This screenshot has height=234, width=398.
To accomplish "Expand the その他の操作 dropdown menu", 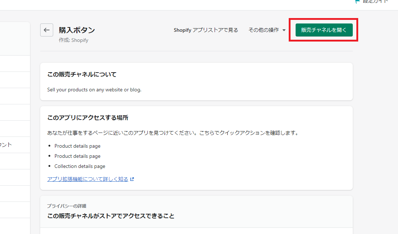I will 267,30.
